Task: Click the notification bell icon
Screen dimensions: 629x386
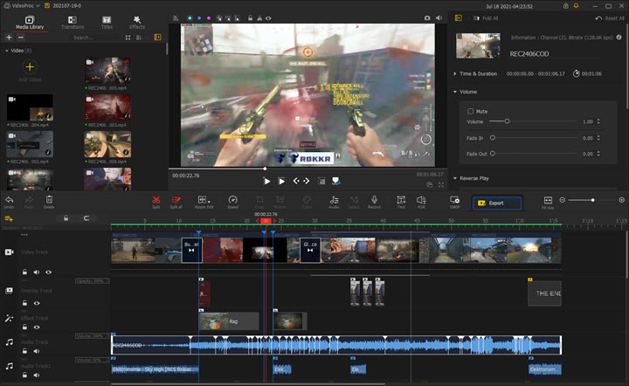Action: coord(576,6)
